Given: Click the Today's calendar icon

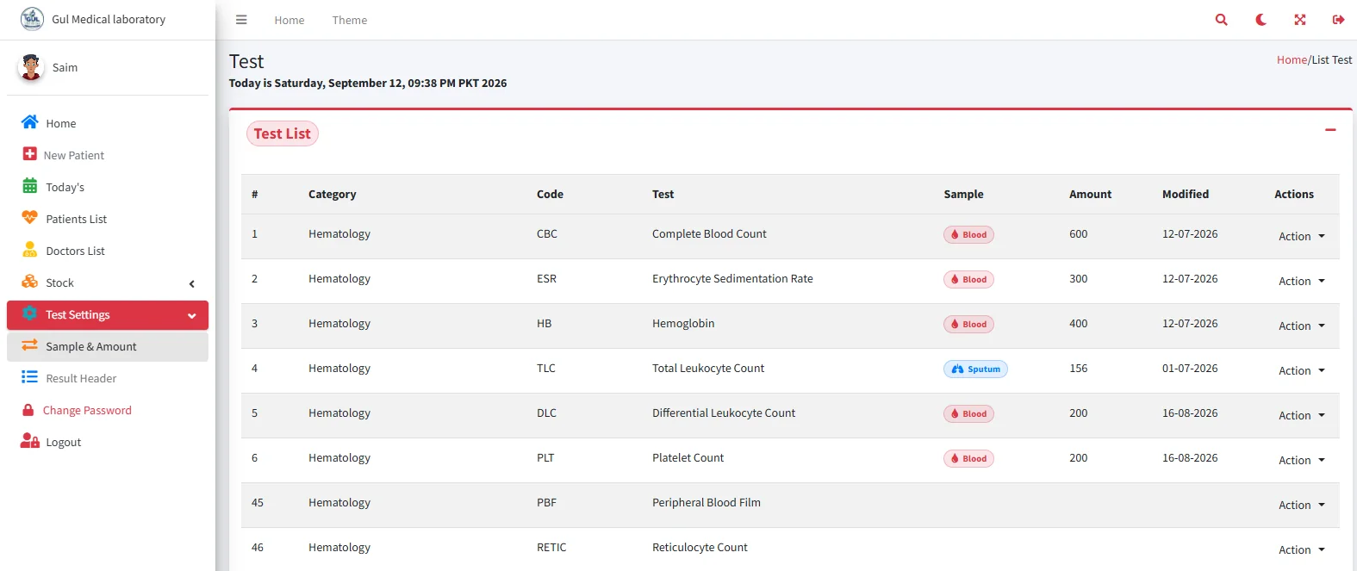Looking at the screenshot, I should [x=30, y=186].
